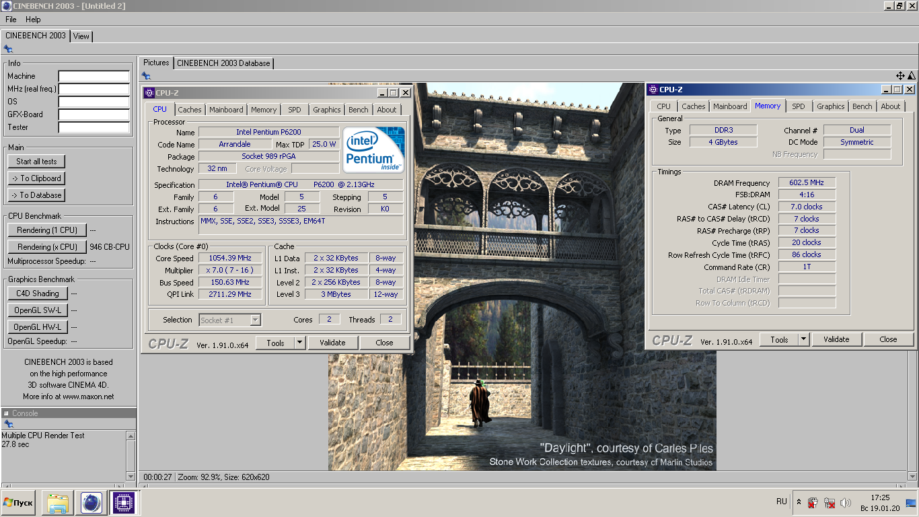Run OpenGL SW-L benchmark

pyautogui.click(x=38, y=310)
